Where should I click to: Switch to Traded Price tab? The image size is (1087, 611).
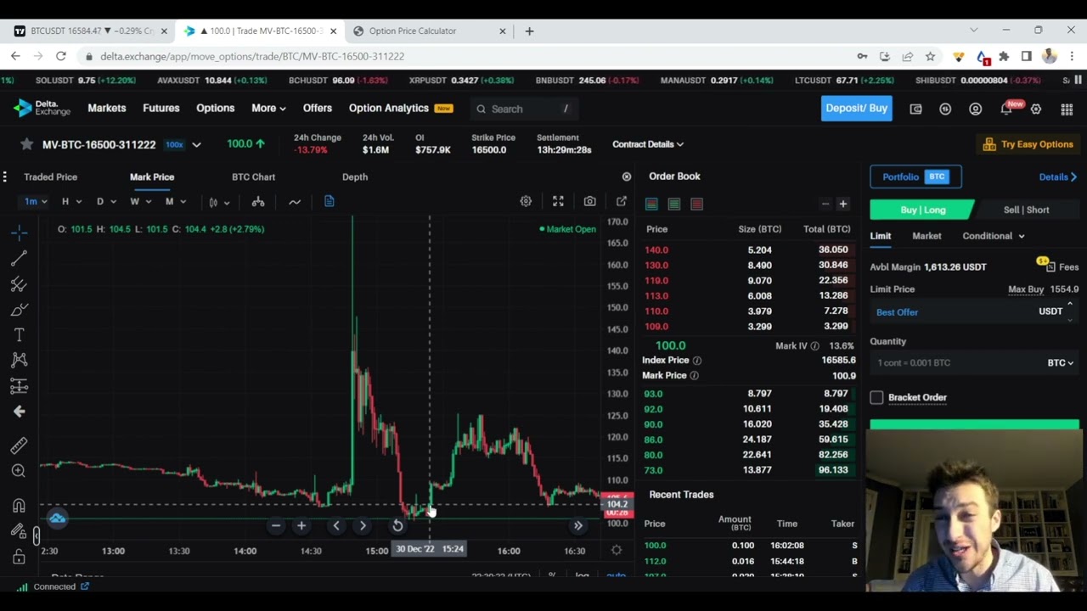50,177
